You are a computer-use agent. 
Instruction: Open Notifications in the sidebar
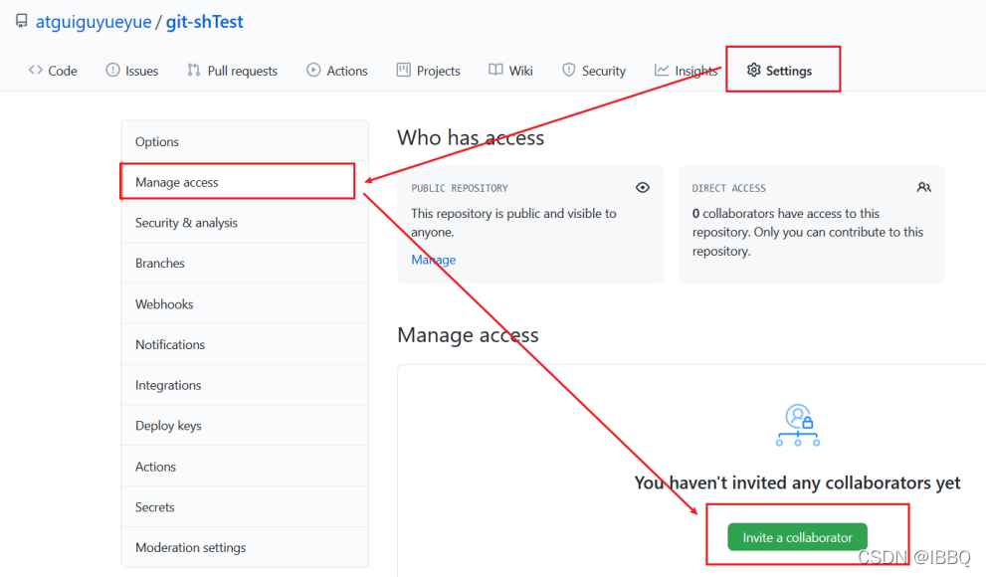[x=245, y=344]
